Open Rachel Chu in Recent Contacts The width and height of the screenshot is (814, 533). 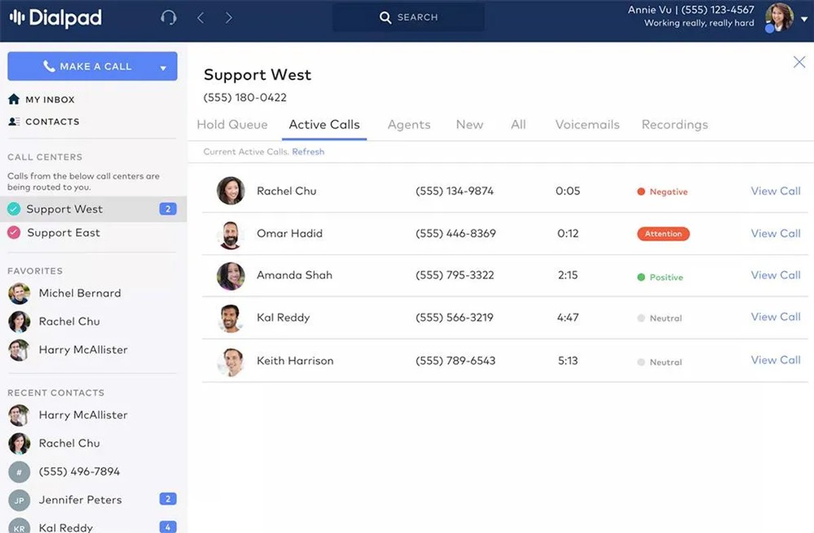(54, 443)
